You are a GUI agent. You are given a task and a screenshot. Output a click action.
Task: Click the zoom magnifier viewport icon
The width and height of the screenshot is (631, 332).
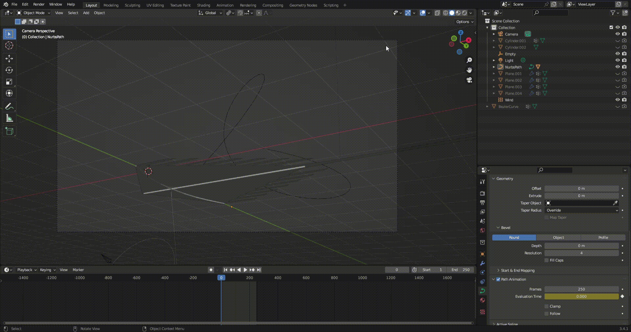[x=469, y=60]
